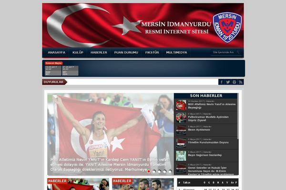
Task: Open the 21.05.2017 upcoming match card
Action: pos(70,71)
